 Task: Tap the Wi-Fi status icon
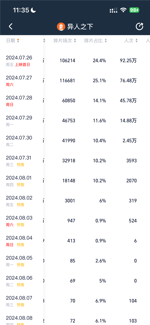tap(123, 10)
